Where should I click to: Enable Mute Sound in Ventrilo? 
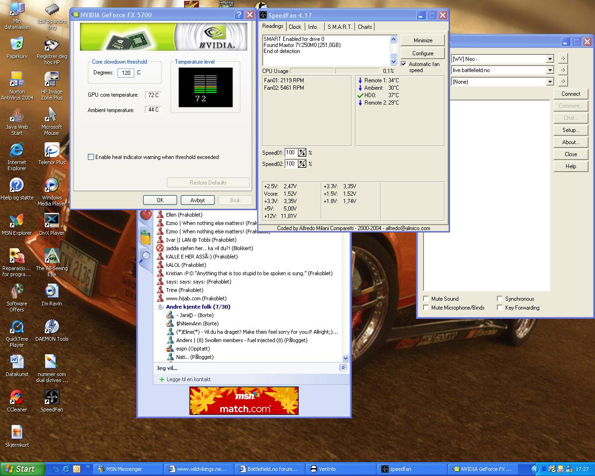click(x=426, y=299)
